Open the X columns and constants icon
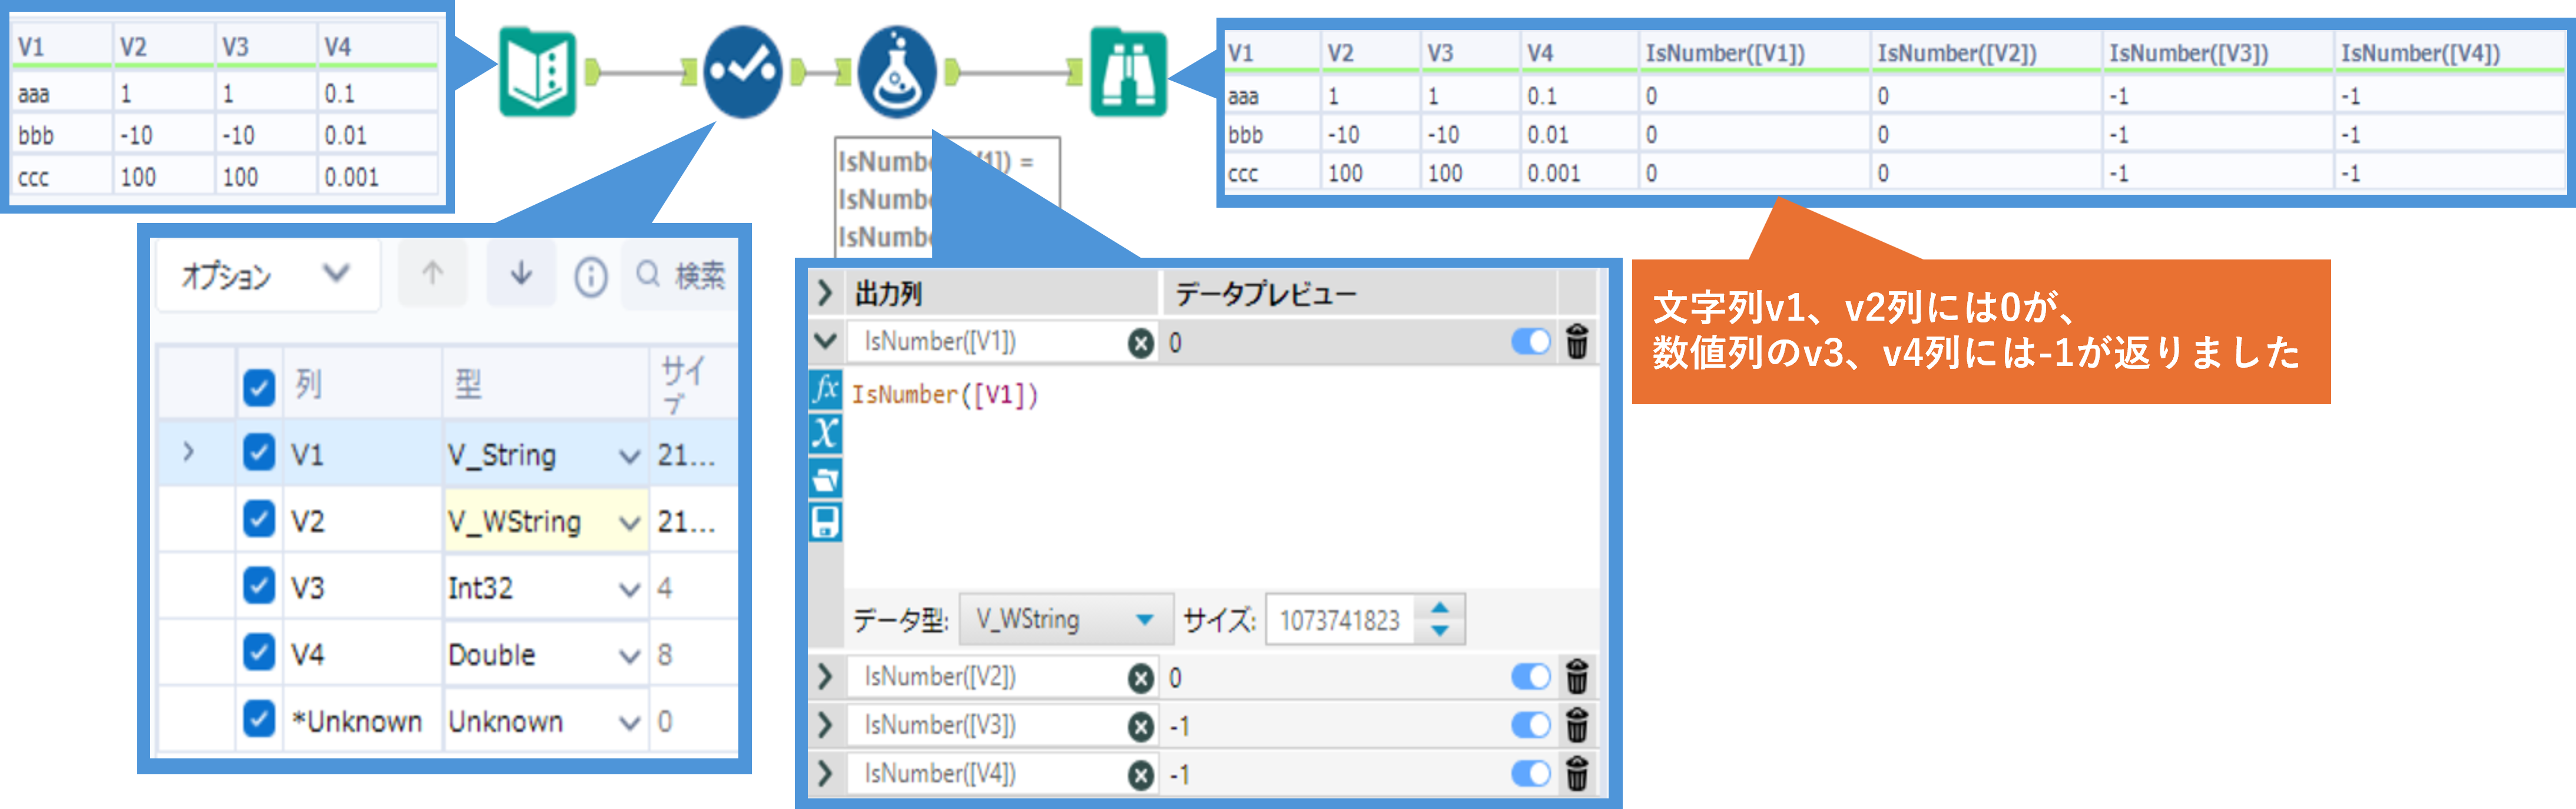Image resolution: width=2576 pixels, height=809 pixels. [x=825, y=432]
